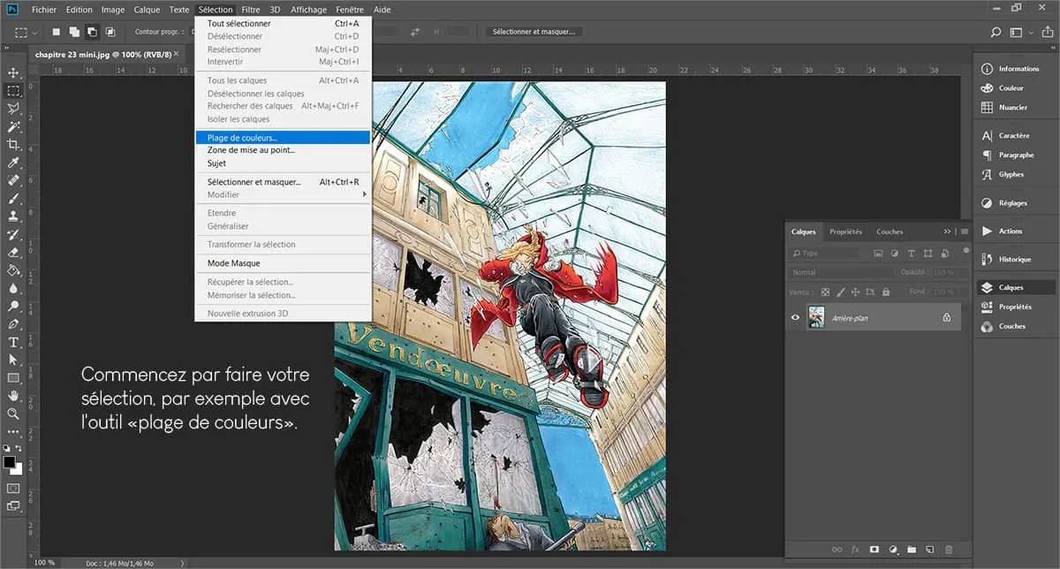This screenshot has width=1060, height=569.
Task: Choose Intersect with selection mode
Action: coord(110,32)
